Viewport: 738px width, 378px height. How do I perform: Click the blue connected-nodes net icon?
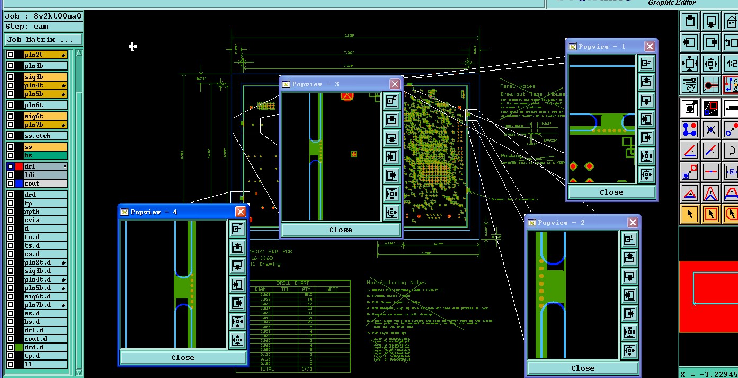point(689,129)
